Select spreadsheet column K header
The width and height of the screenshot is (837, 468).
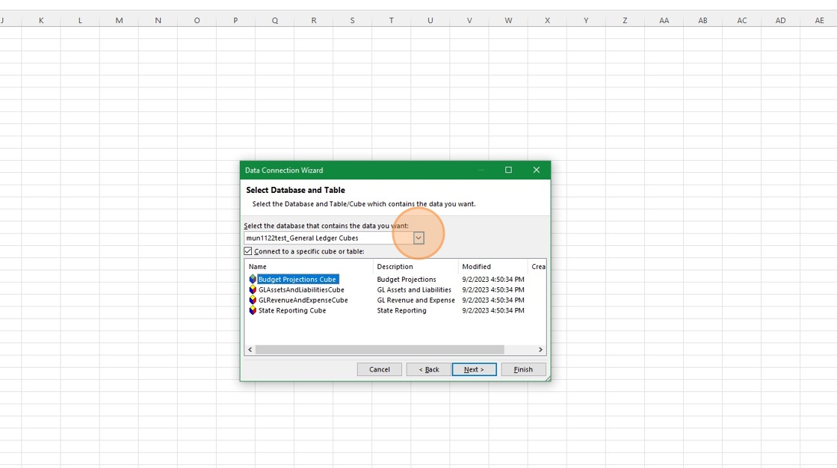point(41,20)
